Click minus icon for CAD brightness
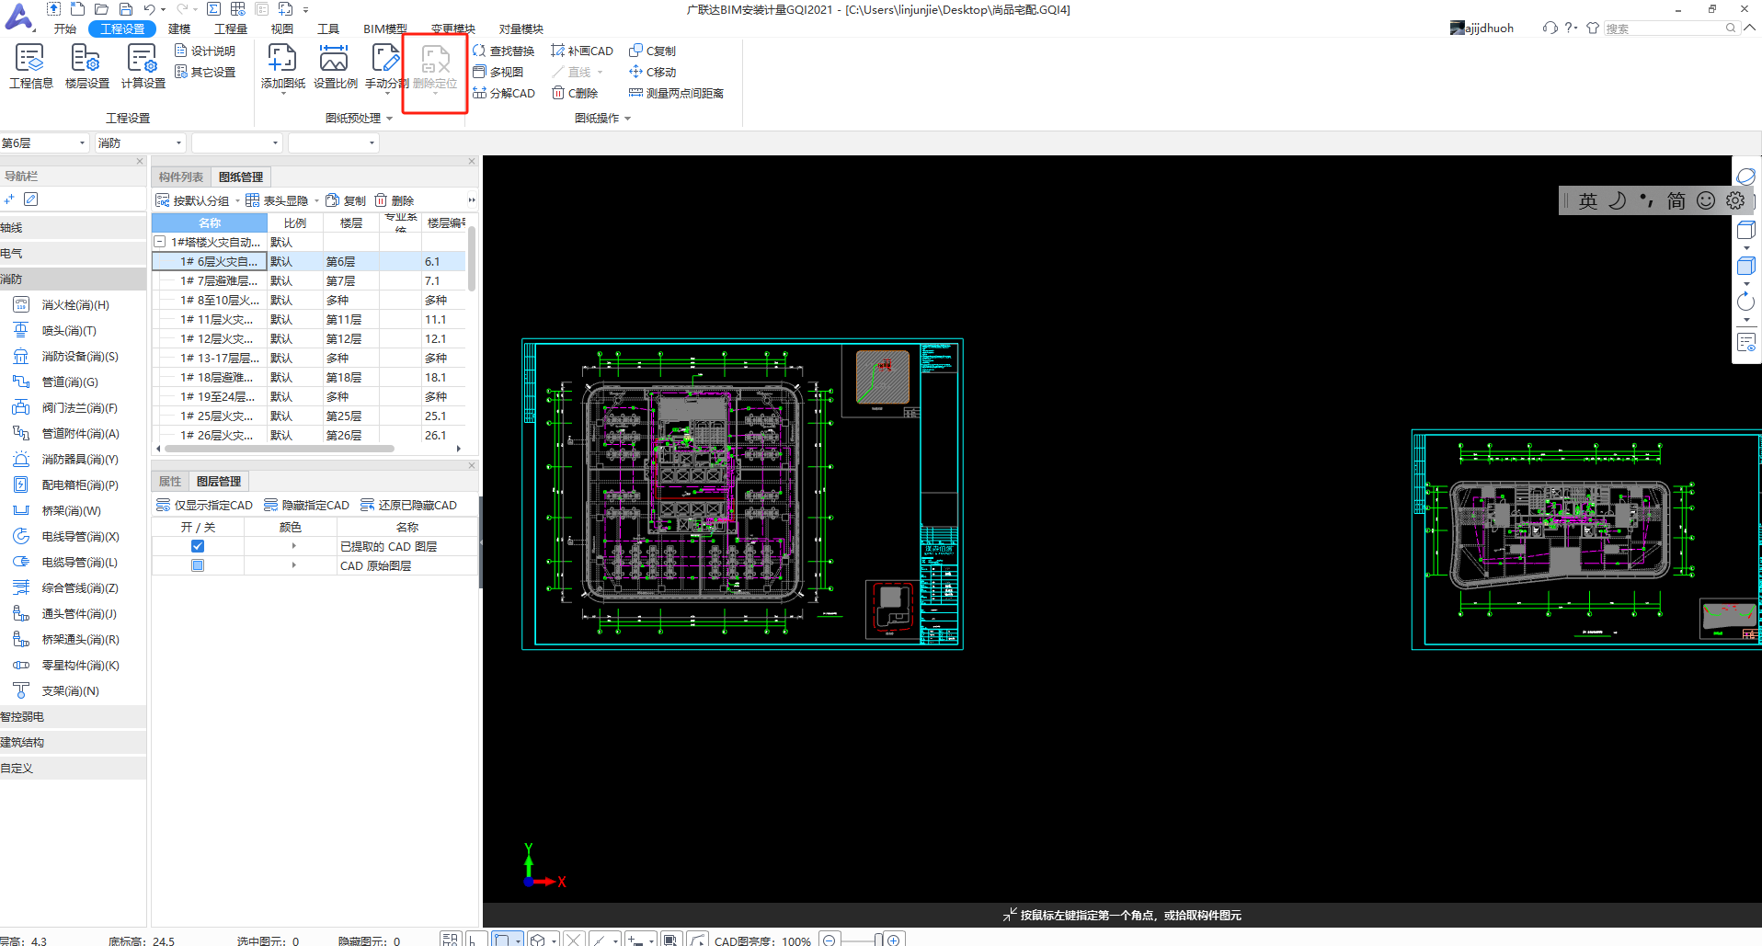This screenshot has height=946, width=1762. (829, 940)
